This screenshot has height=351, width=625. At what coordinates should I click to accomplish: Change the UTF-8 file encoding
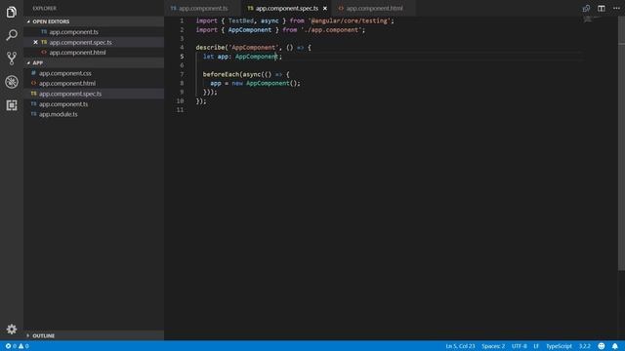coord(519,346)
